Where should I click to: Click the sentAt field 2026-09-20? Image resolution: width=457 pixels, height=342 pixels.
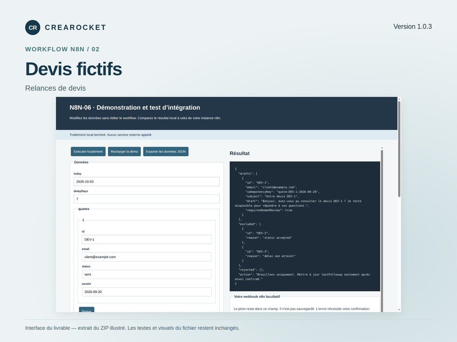coord(146,292)
